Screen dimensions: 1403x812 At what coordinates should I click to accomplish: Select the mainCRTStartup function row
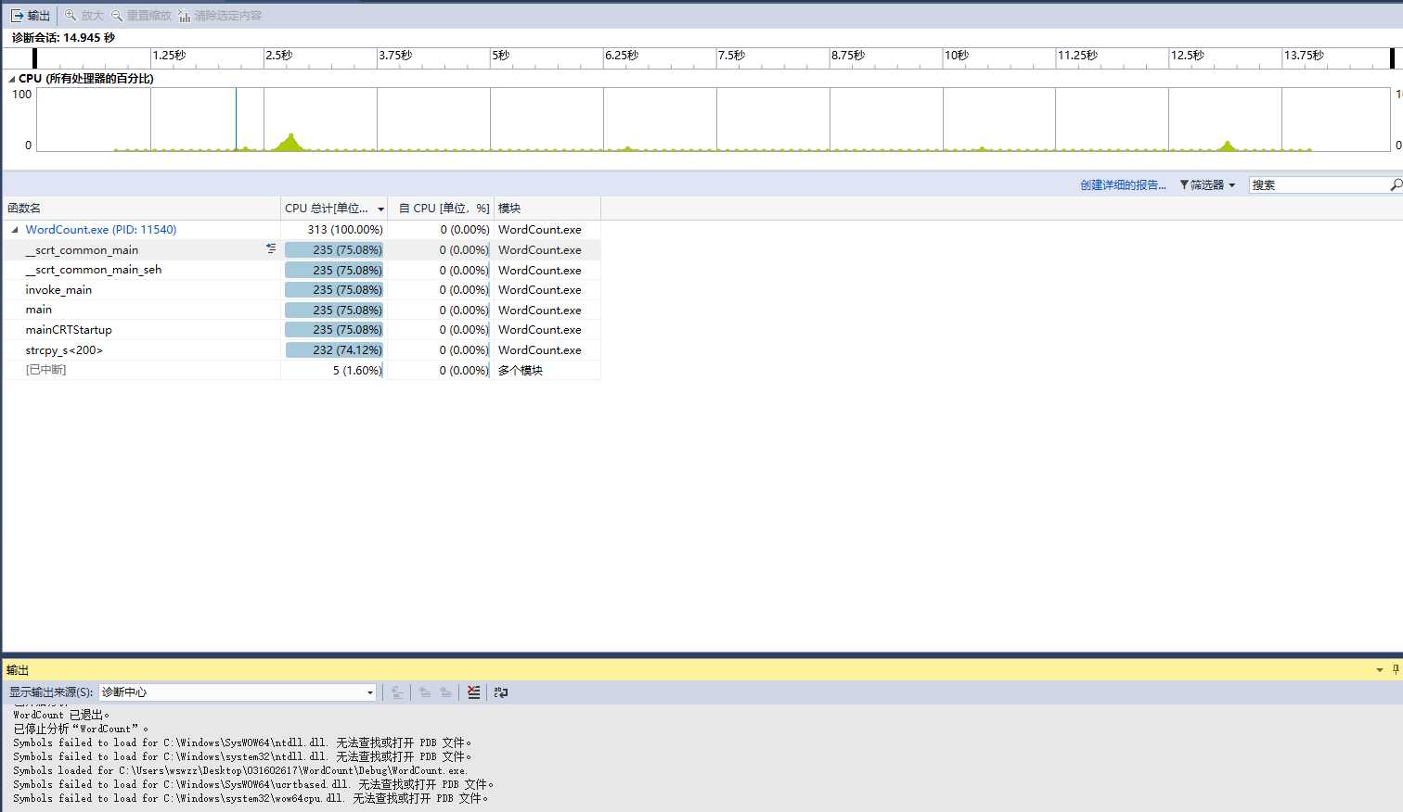[302, 330]
